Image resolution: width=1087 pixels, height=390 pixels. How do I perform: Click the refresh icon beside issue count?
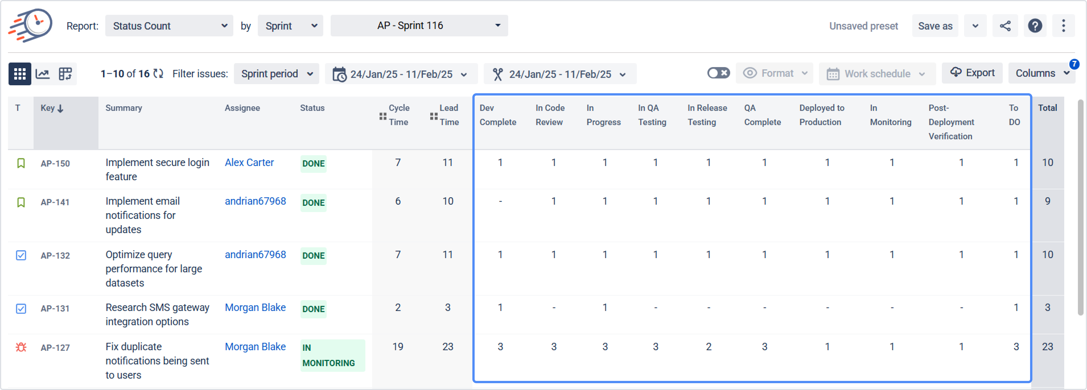pyautogui.click(x=158, y=74)
